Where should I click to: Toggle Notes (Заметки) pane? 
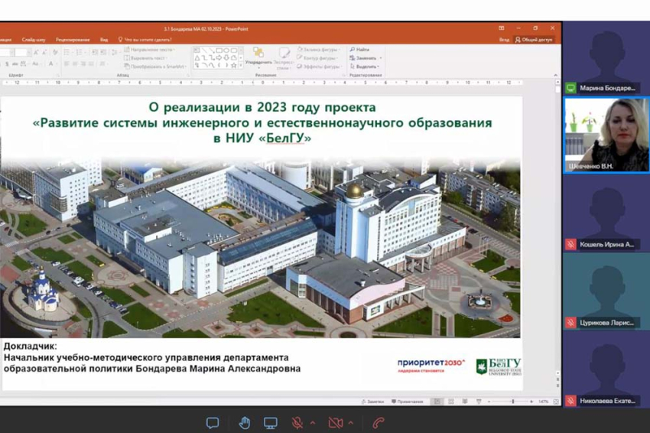375,402
